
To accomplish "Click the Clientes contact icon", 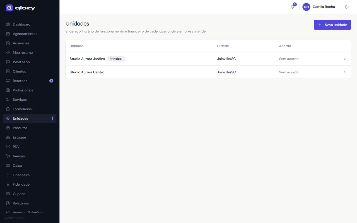I will coord(8,71).
